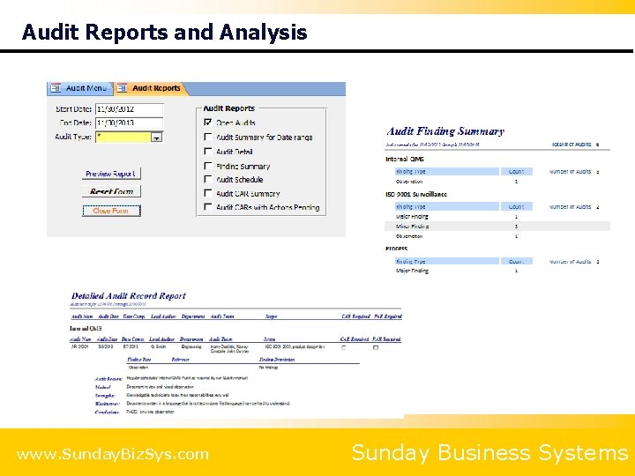
Task: Click the Audit Finding Summary title
Action: pyautogui.click(x=445, y=131)
